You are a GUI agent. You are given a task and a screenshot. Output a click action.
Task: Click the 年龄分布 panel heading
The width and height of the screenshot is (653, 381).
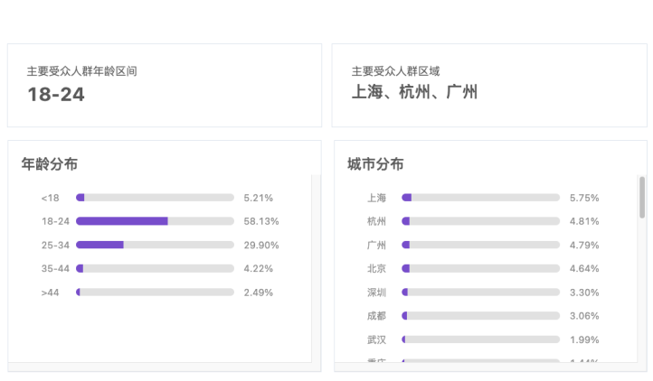click(50, 164)
